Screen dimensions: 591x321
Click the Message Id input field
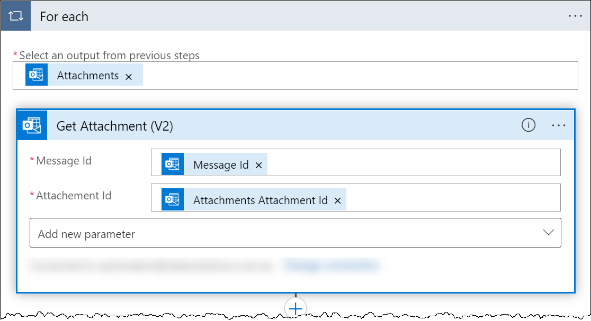413,163
